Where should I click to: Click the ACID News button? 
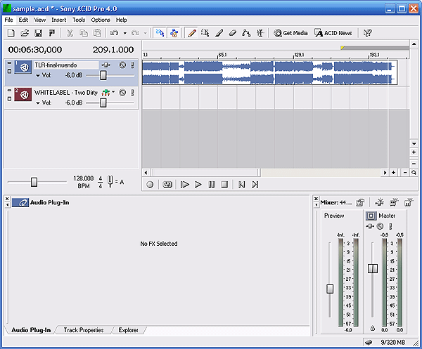coord(333,32)
